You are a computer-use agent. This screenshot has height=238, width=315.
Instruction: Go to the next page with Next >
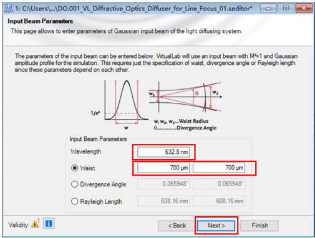pos(216,226)
